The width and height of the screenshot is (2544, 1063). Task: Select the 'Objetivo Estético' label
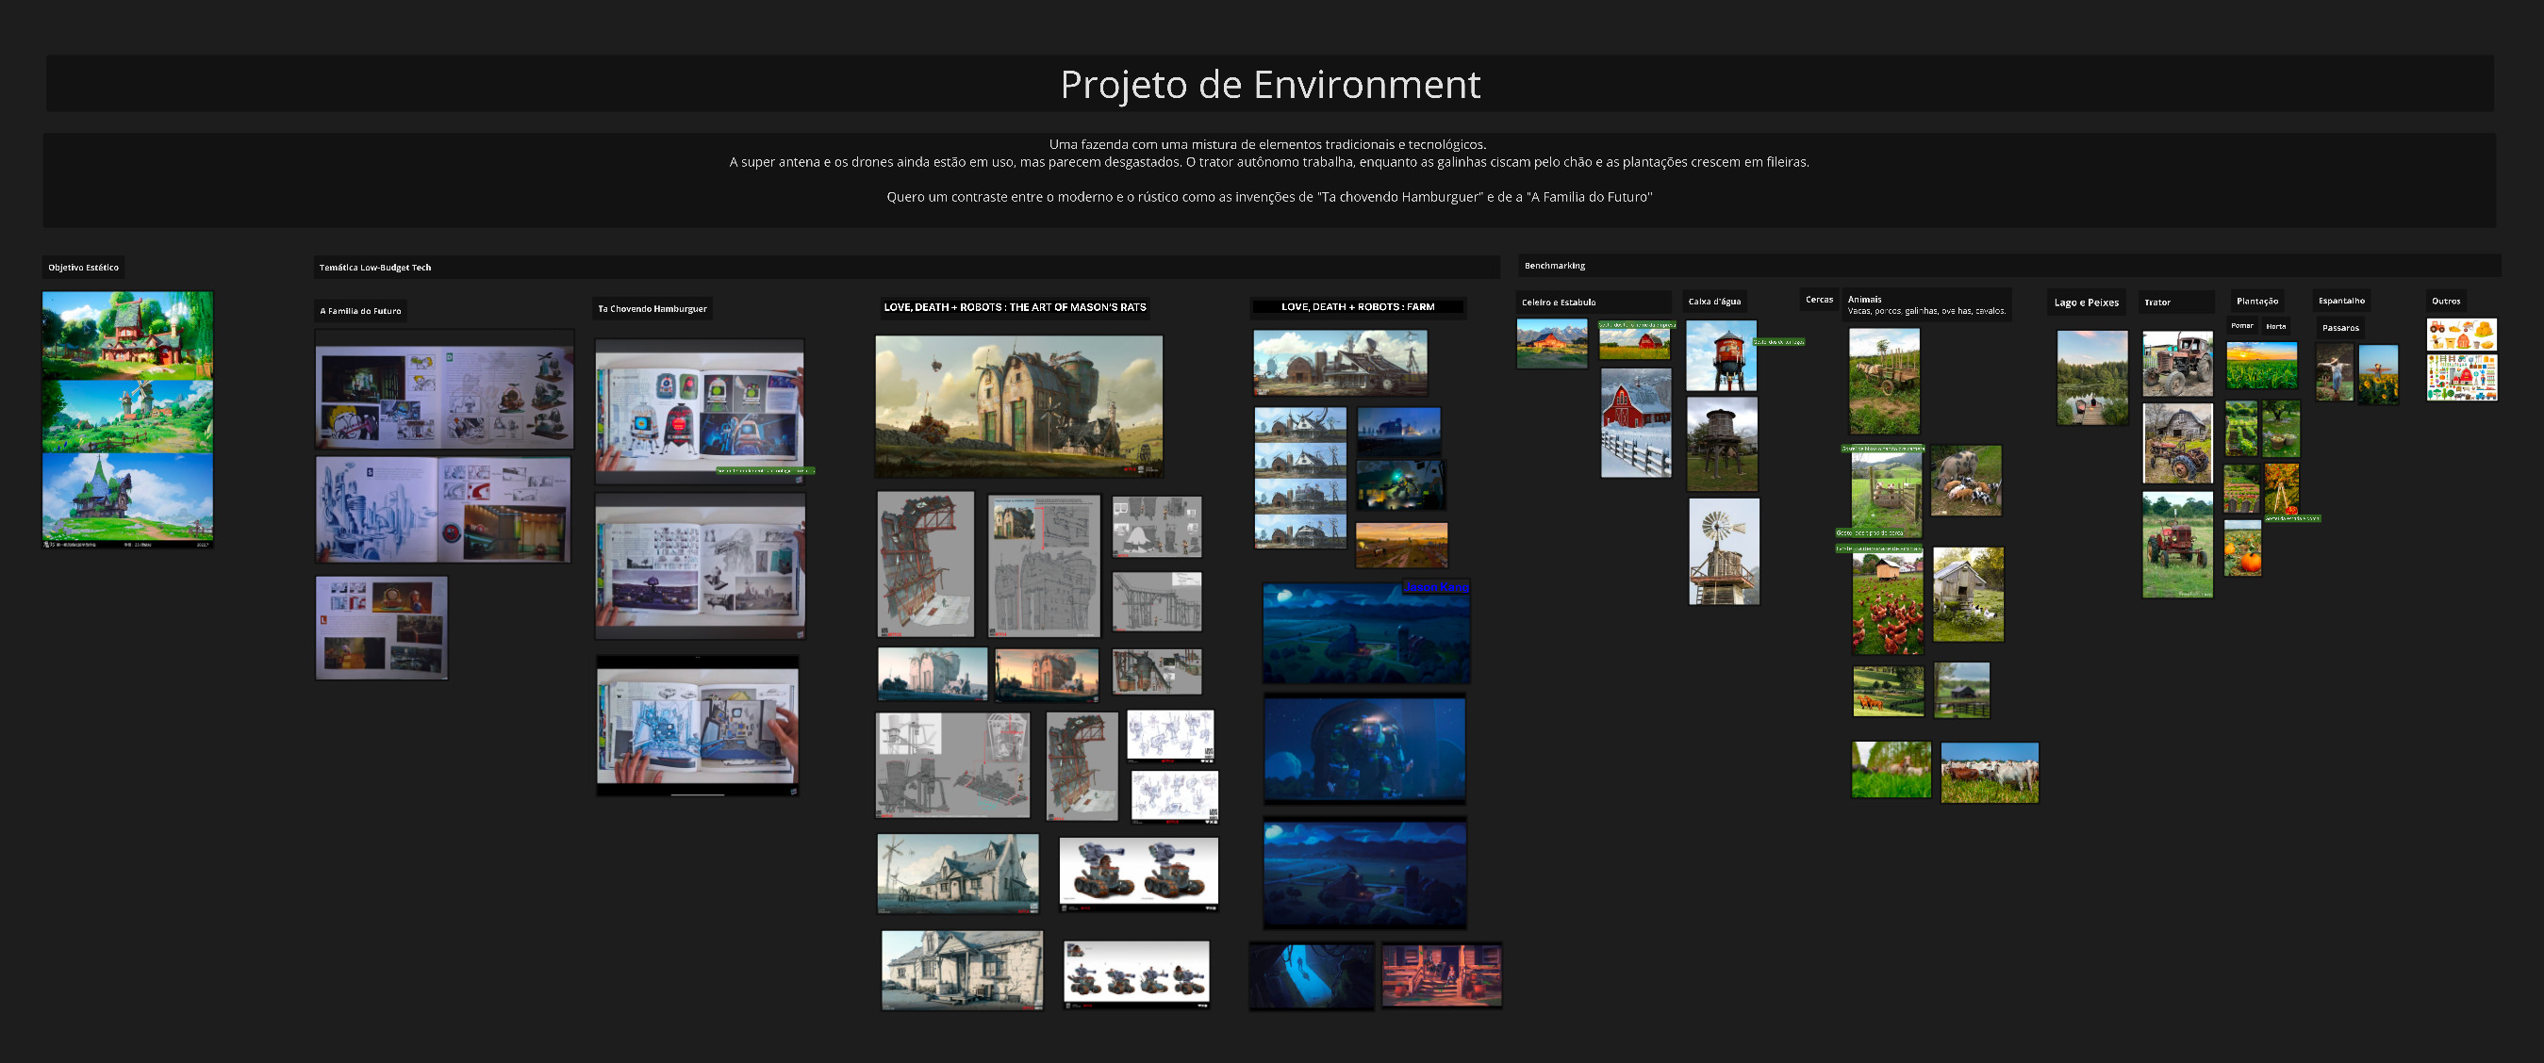tap(83, 268)
